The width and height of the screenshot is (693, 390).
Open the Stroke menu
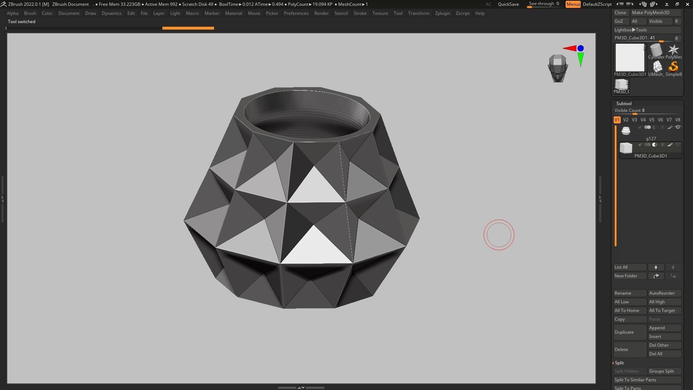[360, 13]
